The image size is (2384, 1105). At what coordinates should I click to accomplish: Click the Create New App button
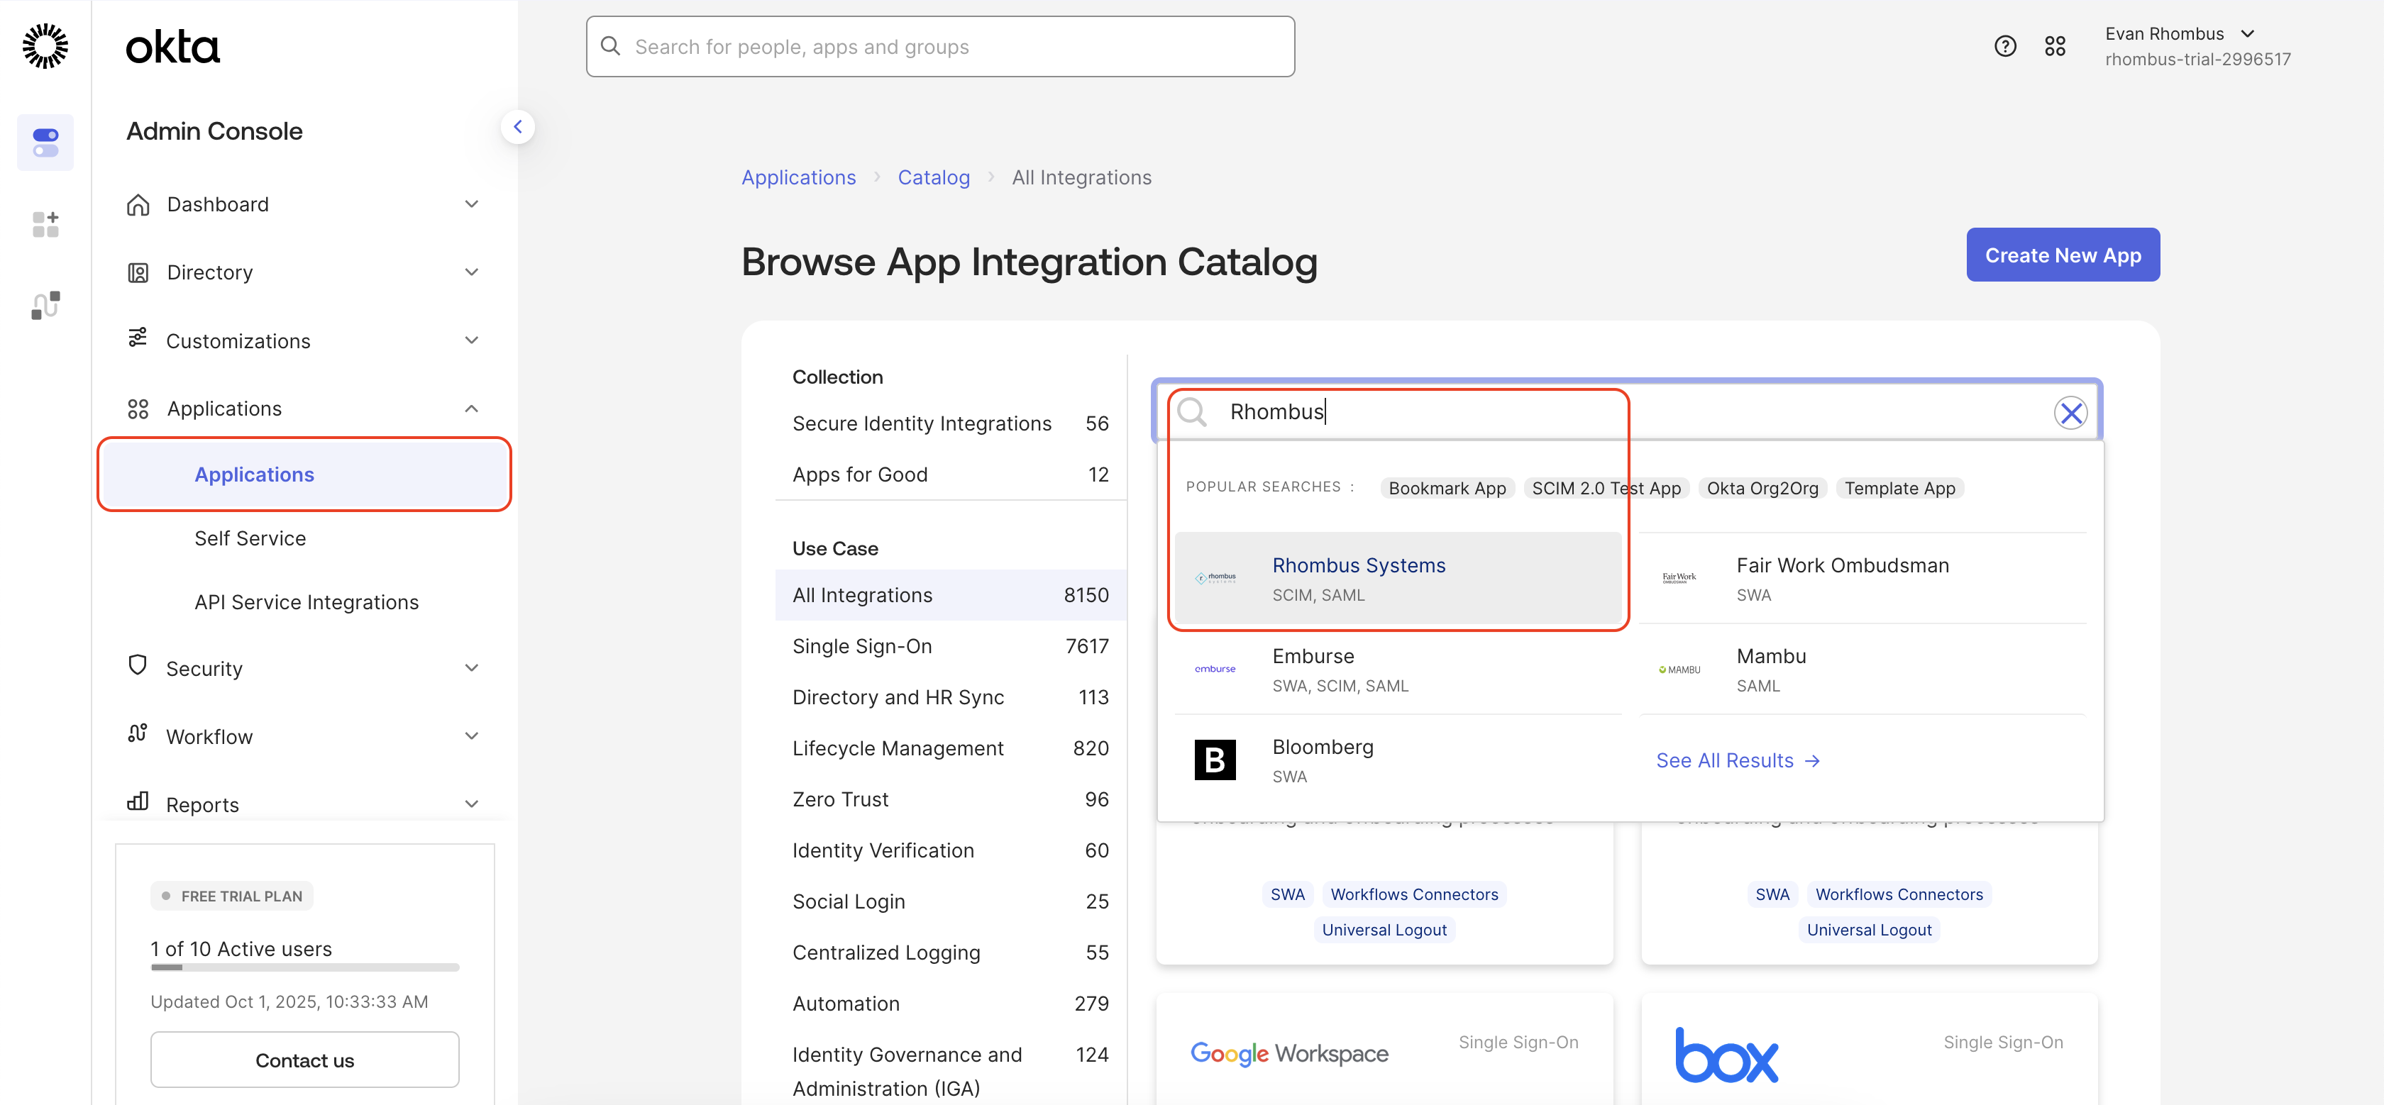2063,255
